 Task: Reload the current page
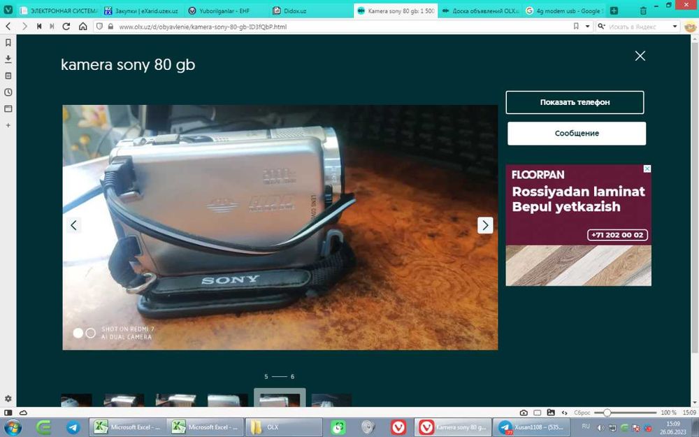[x=66, y=27]
